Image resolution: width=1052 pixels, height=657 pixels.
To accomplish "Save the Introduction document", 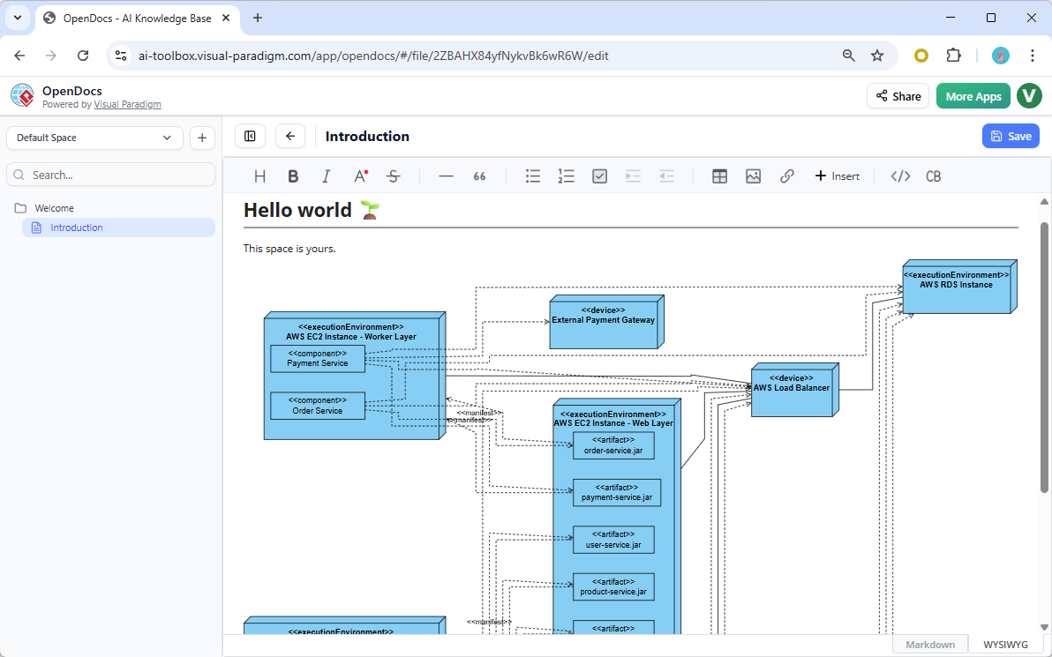I will coord(1011,136).
